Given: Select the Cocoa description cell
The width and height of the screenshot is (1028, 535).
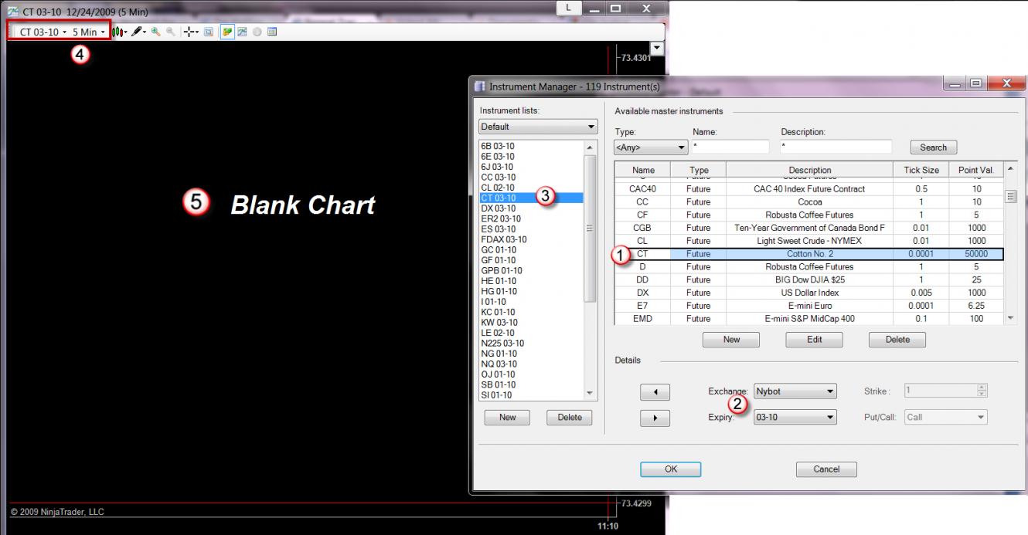Looking at the screenshot, I should [809, 201].
